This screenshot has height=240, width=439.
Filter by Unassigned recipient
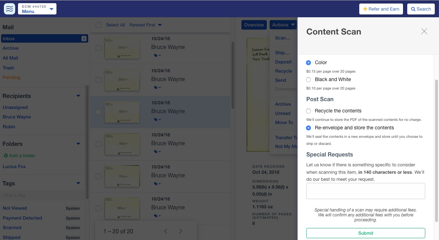15,107
